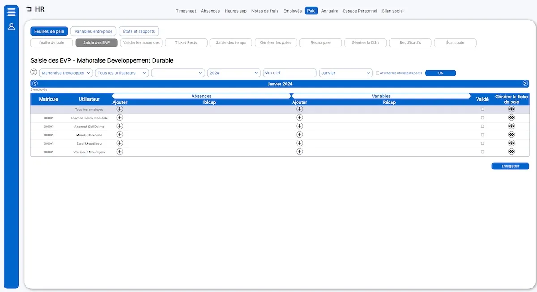Add variable for Miradji Darahima
This screenshot has height=292, width=537.
point(299,135)
